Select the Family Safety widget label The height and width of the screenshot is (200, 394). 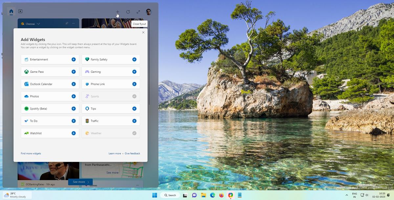[99, 59]
